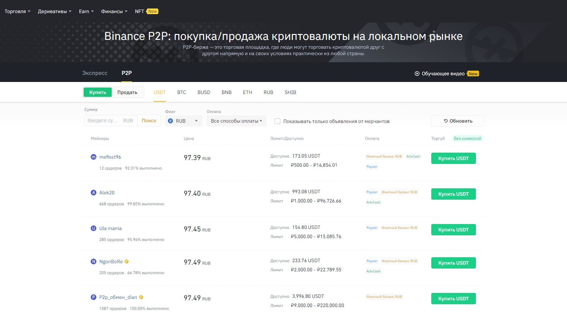The image size is (567, 318).
Task: Click the New badge beside Обучающее видео
Action: (x=473, y=73)
